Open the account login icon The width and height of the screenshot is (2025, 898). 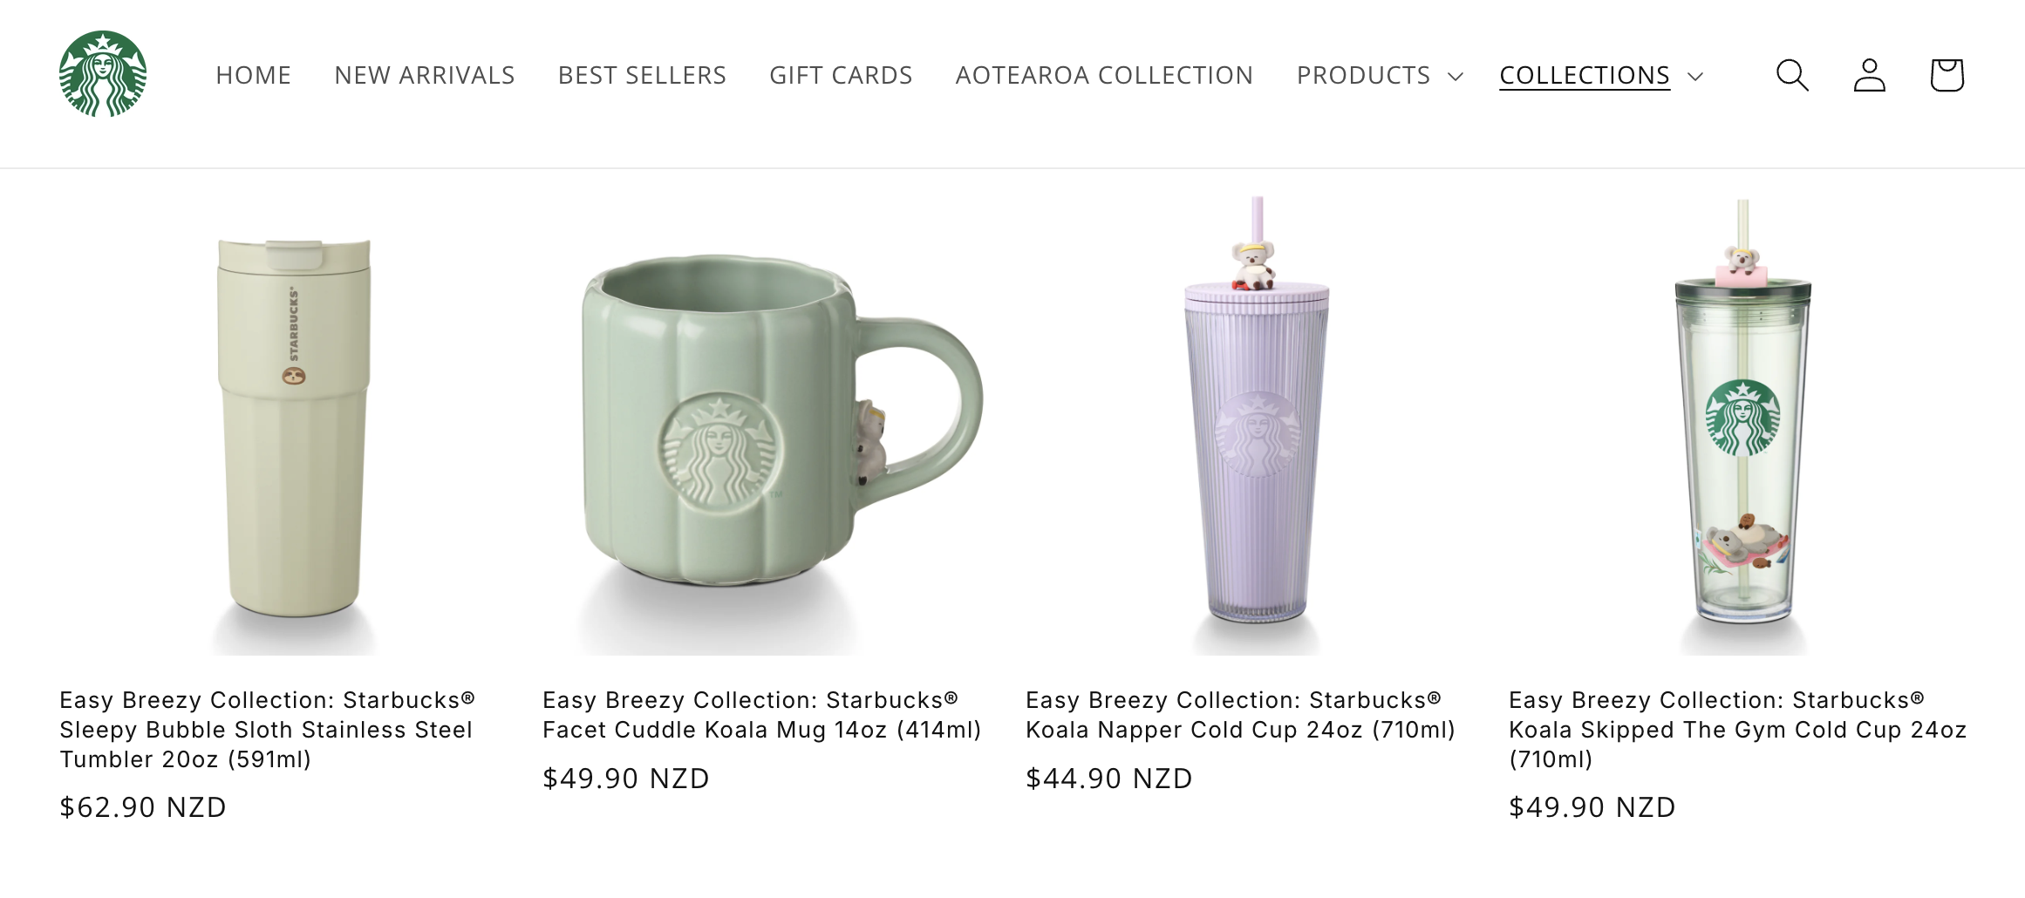coord(1869,75)
